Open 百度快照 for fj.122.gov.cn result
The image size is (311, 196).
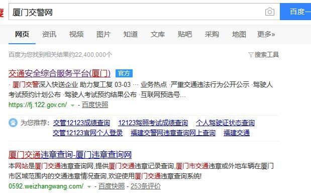[x=95, y=105]
